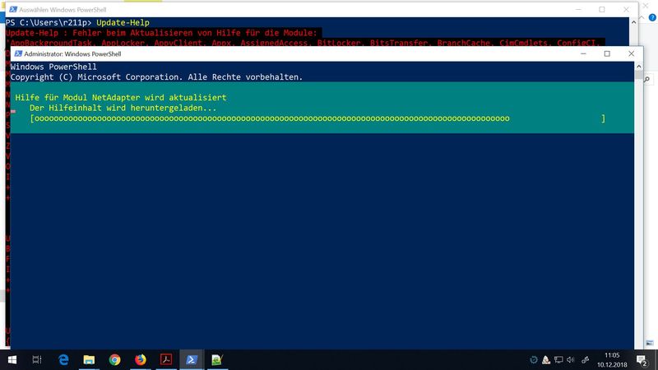Click the 'Copyright (C) Microsoft Corporation' line
This screenshot has width=658, height=370.
[x=156, y=77]
